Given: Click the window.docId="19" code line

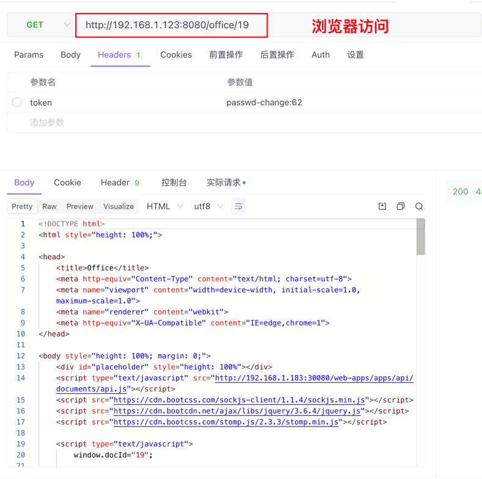Looking at the screenshot, I should (113, 455).
